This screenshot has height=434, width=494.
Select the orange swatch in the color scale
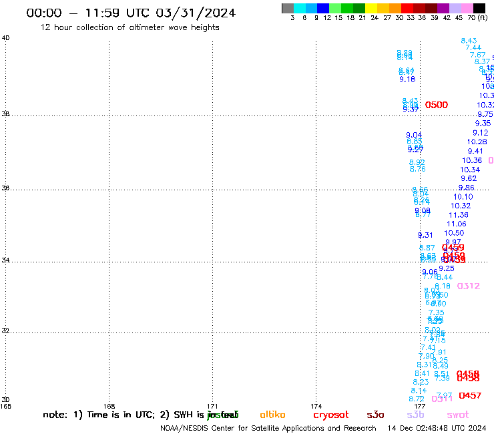(x=395, y=8)
